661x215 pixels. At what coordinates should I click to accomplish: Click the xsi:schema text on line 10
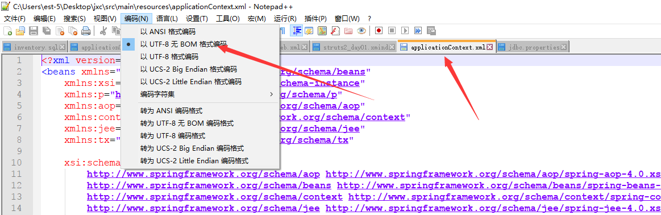click(x=92, y=162)
